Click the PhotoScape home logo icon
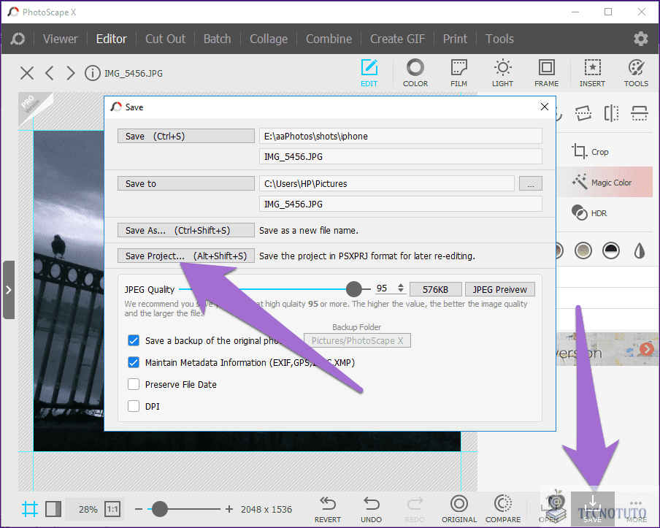The height and width of the screenshot is (528, 660). (x=18, y=39)
